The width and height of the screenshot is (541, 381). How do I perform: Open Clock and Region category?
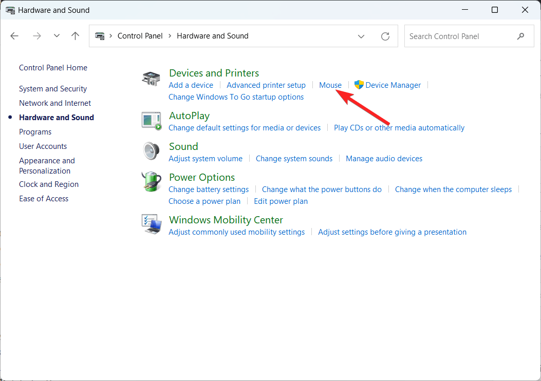[x=49, y=184]
